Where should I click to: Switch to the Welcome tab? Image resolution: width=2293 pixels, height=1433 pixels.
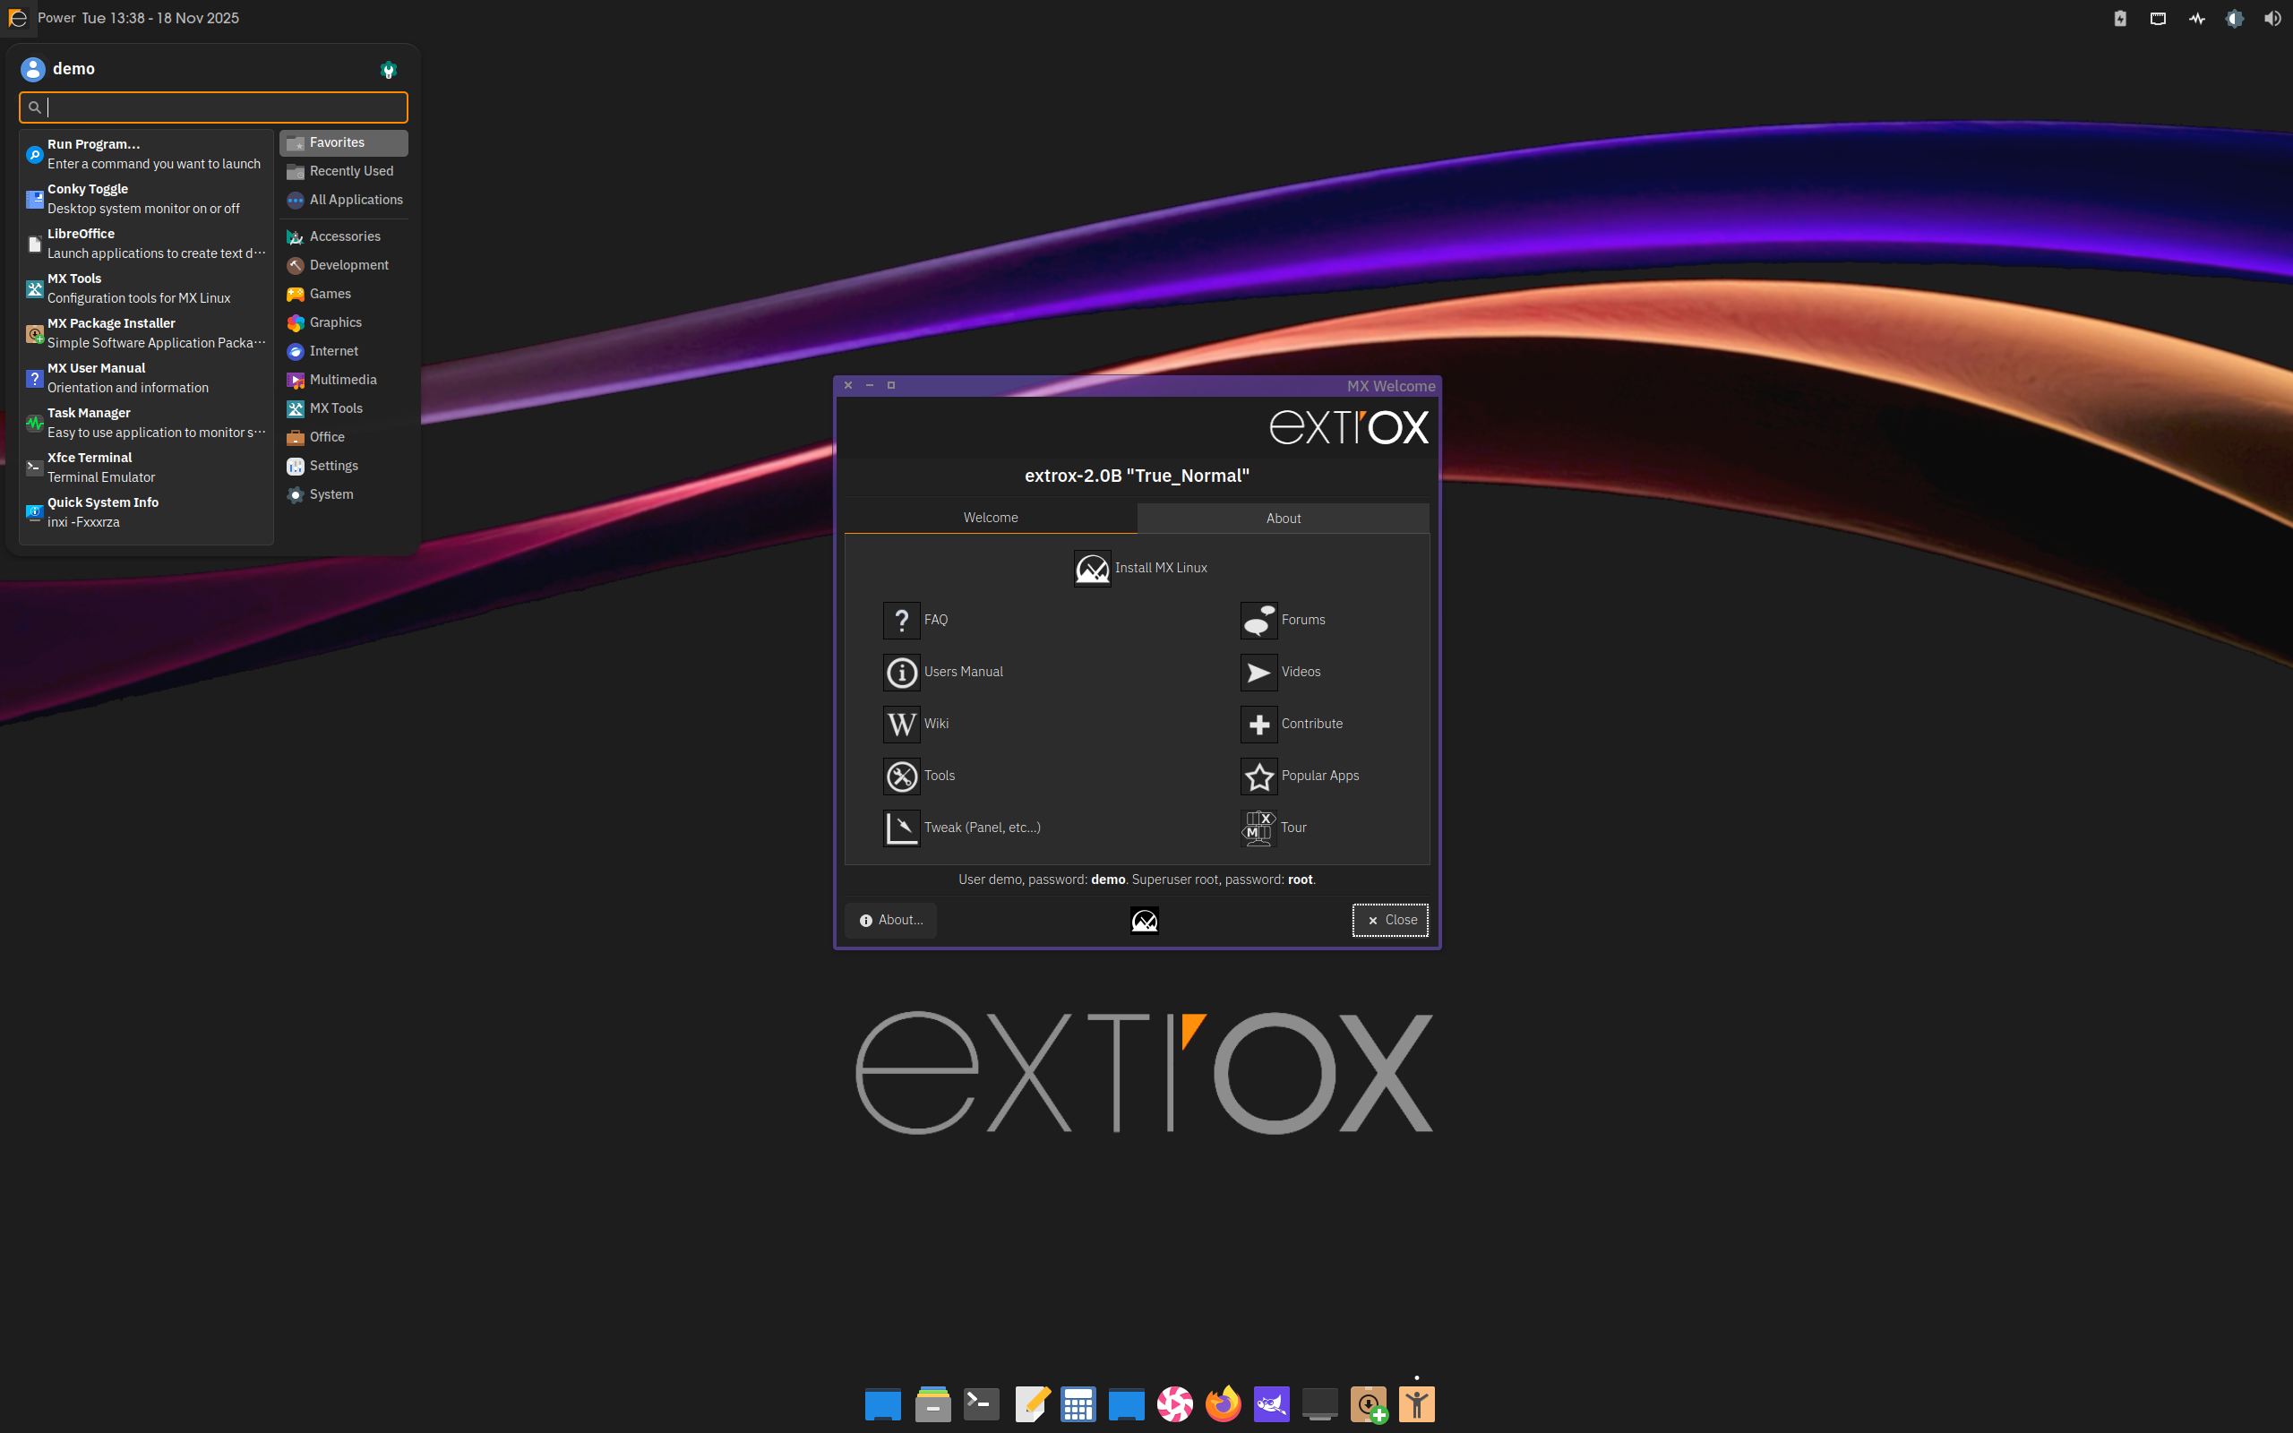[x=990, y=518]
